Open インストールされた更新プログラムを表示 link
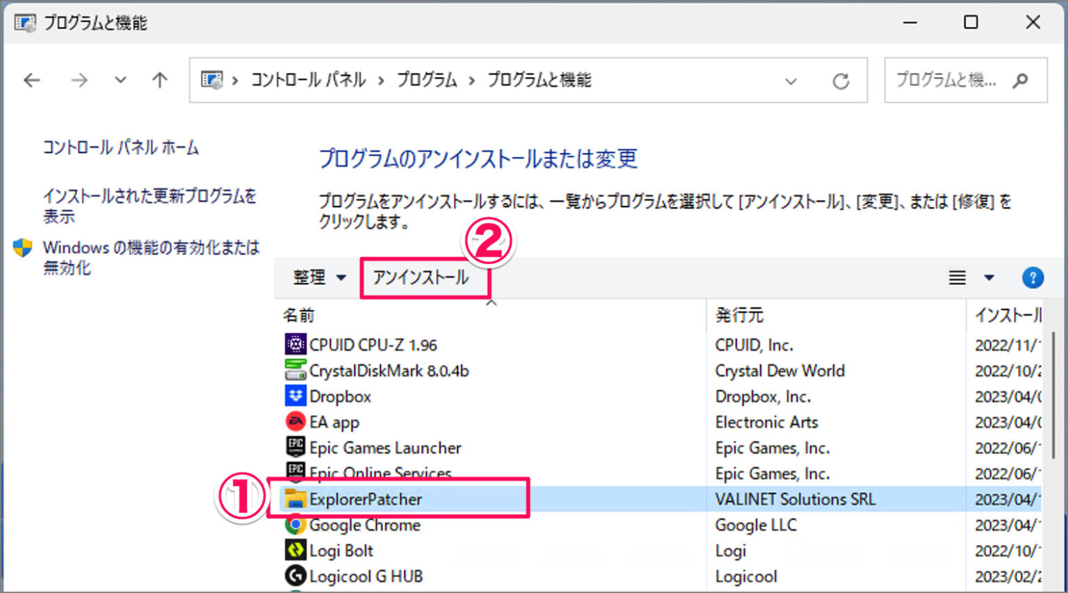Image resolution: width=1068 pixels, height=593 pixels. click(149, 206)
